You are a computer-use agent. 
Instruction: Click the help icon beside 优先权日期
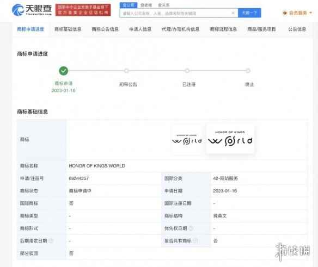click(191, 228)
